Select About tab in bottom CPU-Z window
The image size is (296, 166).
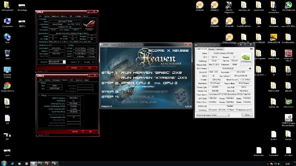pos(86,80)
